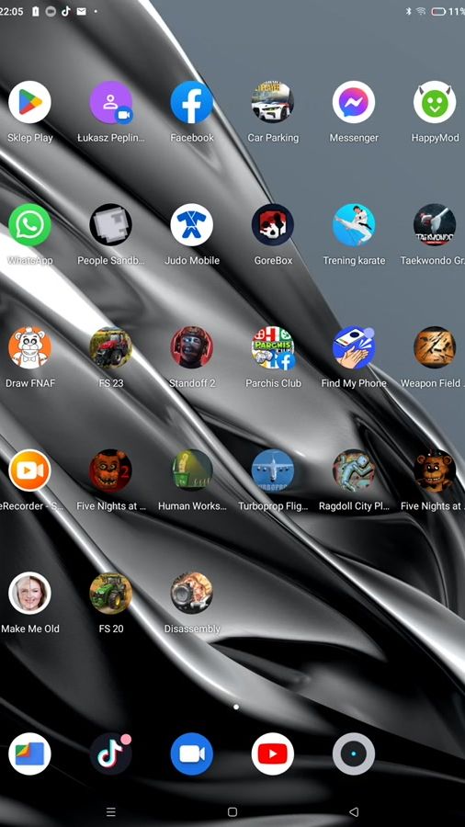Launch the Disassembly app
The image size is (465, 827).
192,594
